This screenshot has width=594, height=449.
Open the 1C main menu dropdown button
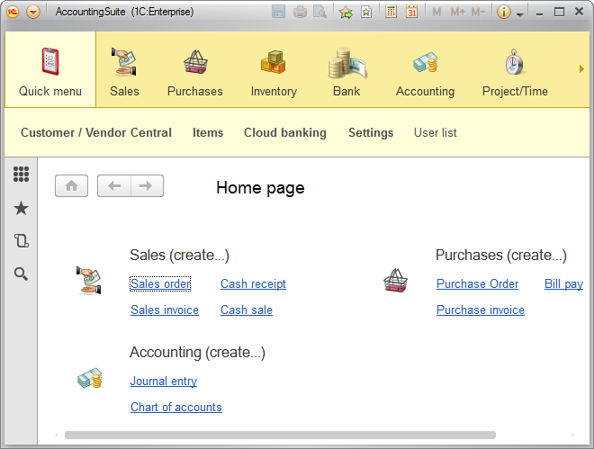click(33, 12)
